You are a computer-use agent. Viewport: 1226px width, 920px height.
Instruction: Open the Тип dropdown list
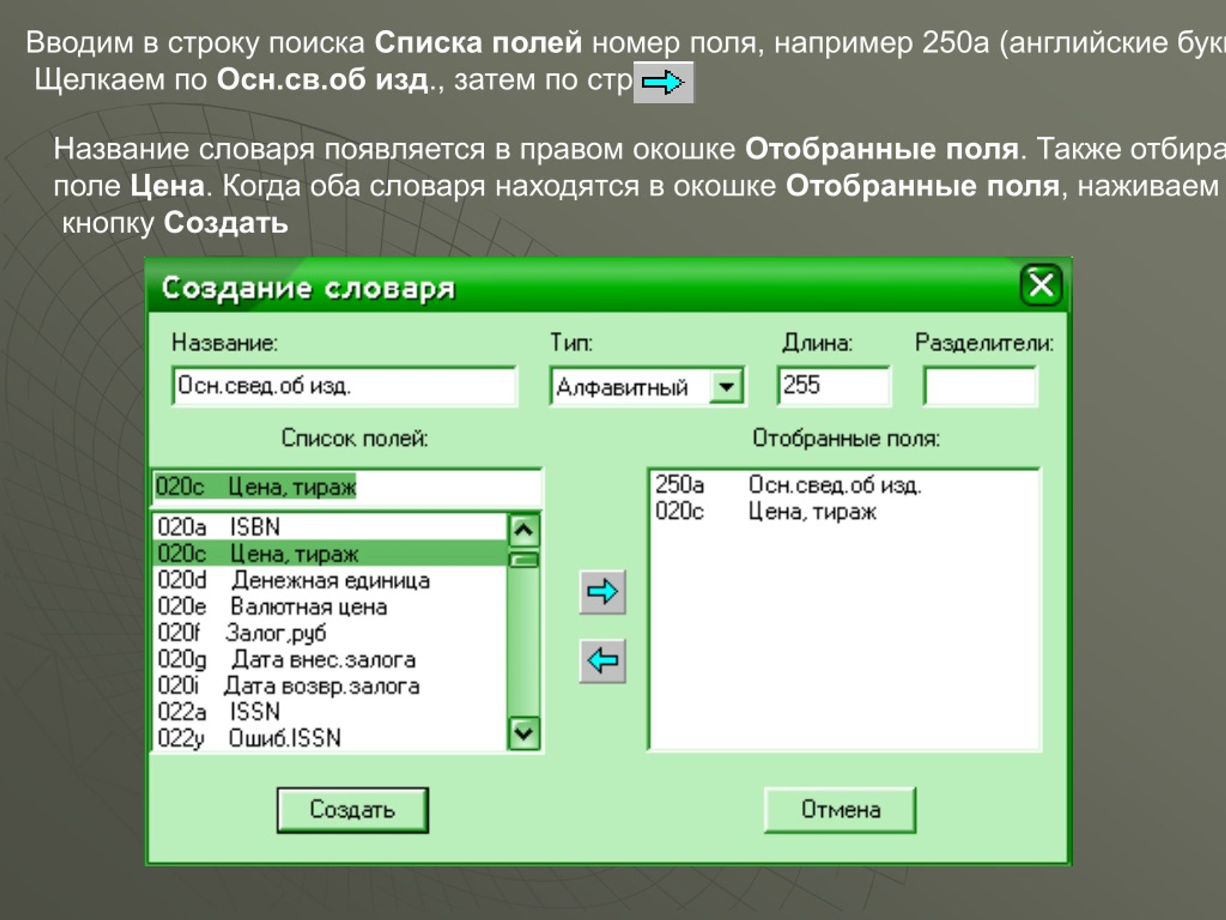(727, 386)
